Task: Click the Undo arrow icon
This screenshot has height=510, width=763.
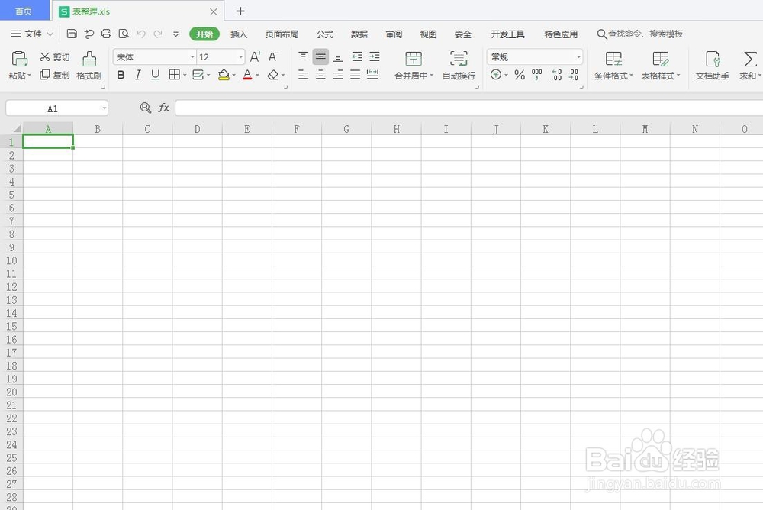Action: pos(141,34)
